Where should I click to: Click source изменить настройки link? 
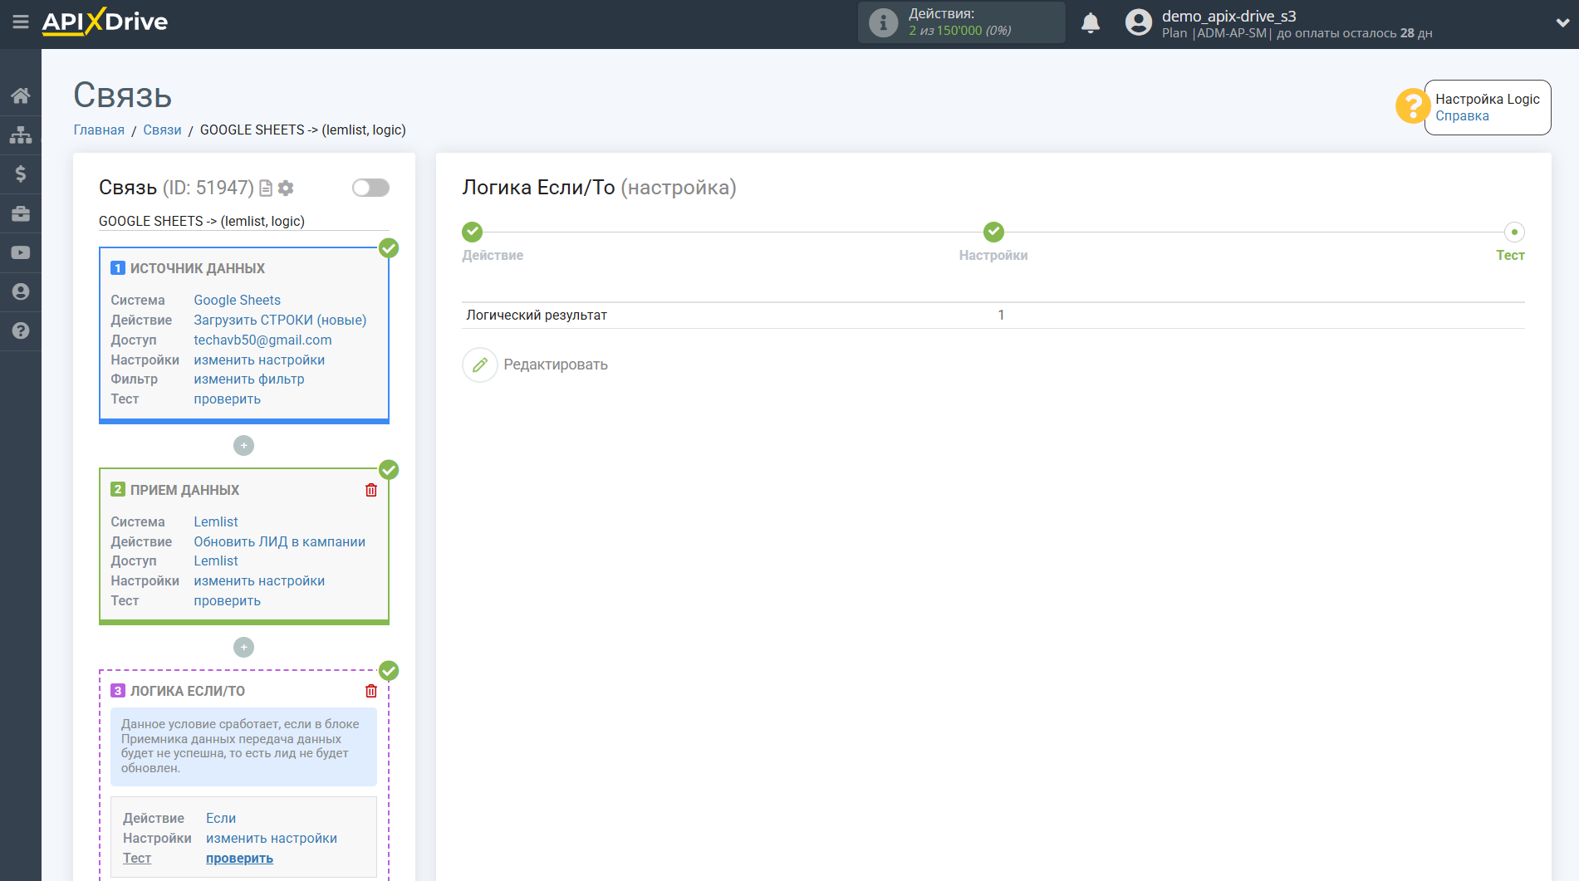coord(259,360)
